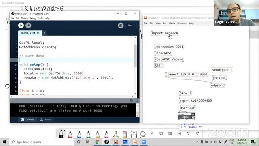This screenshot has height=146, width=259.
Task: Select the expr~ $v1*200+400 object
Action: click(195, 101)
